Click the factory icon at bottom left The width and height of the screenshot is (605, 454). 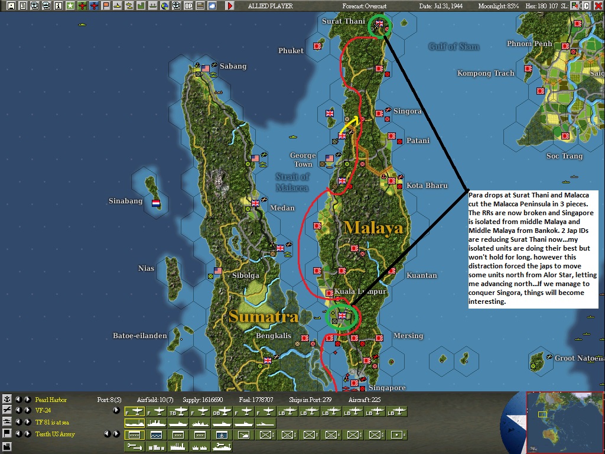coord(6,447)
